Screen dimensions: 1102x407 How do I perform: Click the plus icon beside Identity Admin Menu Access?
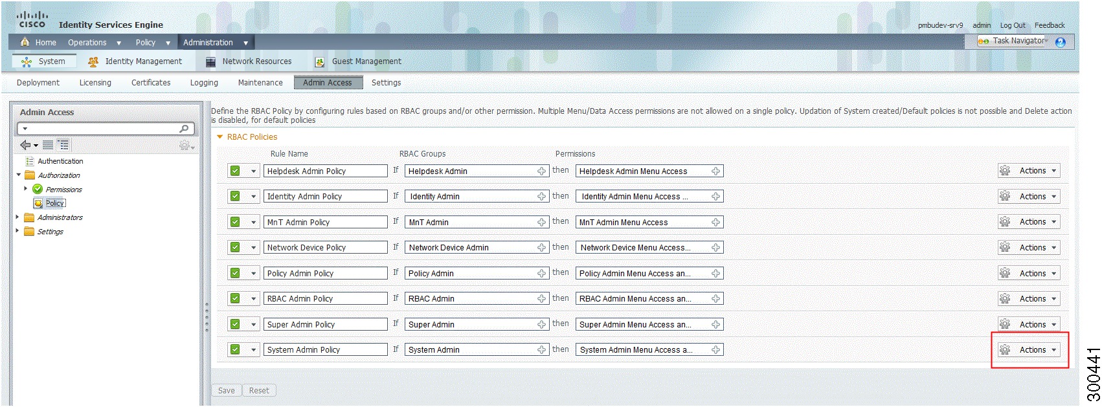point(715,197)
